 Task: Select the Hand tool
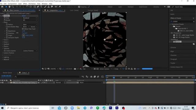coord(9,7)
